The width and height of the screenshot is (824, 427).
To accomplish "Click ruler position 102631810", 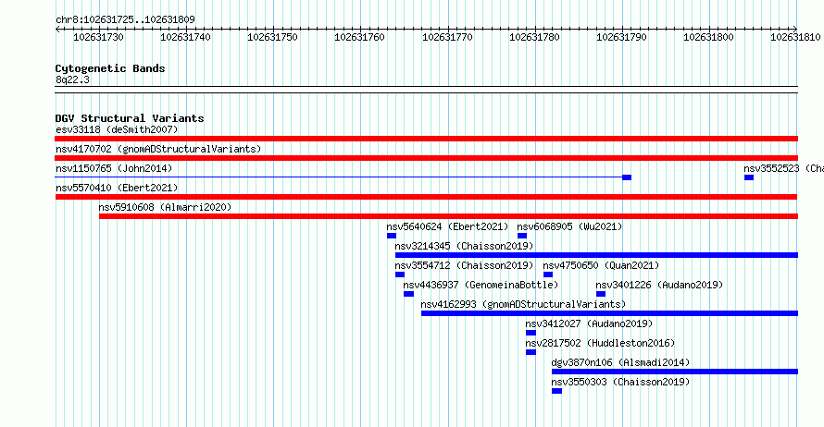I will [795, 37].
